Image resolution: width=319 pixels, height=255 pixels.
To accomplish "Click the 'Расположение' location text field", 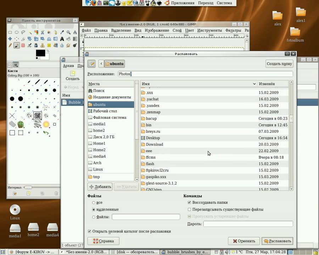I will [x=206, y=74].
